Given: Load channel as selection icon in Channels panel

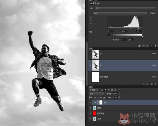Looking at the screenshot, I should point(143,84).
